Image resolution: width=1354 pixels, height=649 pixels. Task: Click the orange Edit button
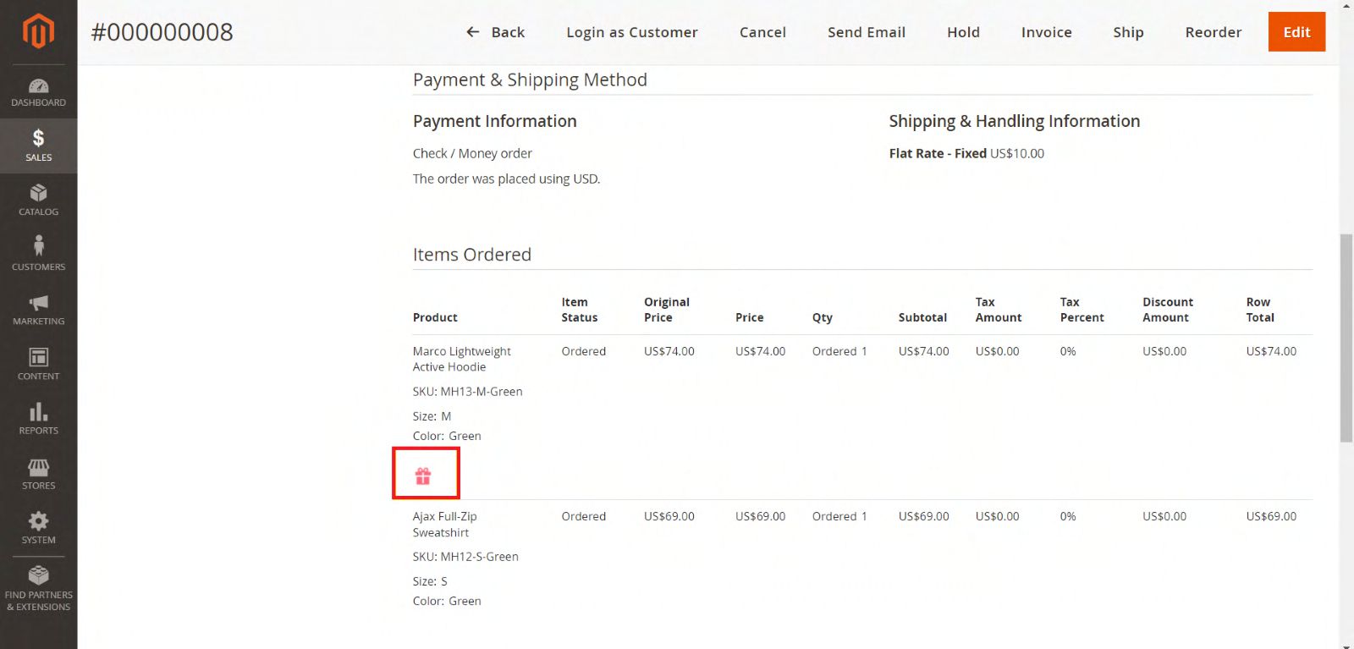coord(1296,32)
